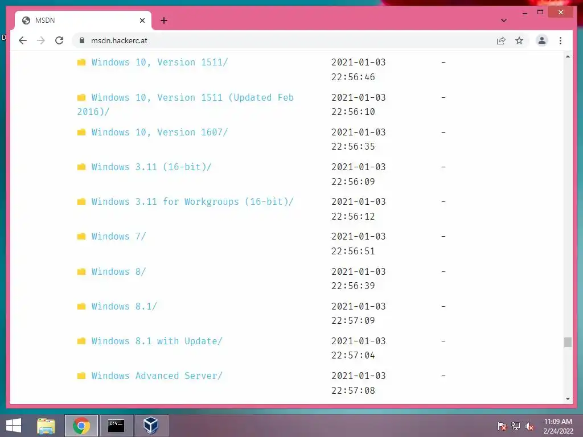The image size is (583, 437).
Task: Folder icon for Windows Advanced Server
Action: click(81, 376)
